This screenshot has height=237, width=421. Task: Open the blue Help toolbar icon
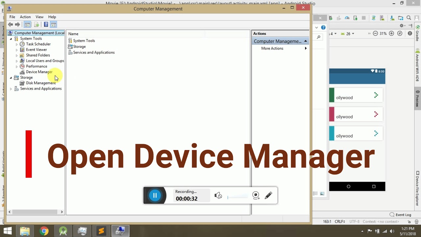(x=46, y=24)
